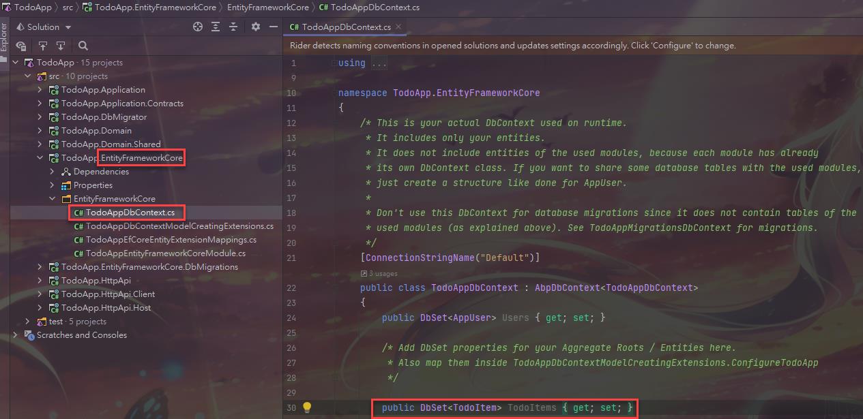Open the Solution panel gear options
Screen dimensions: 863x419
click(256, 27)
